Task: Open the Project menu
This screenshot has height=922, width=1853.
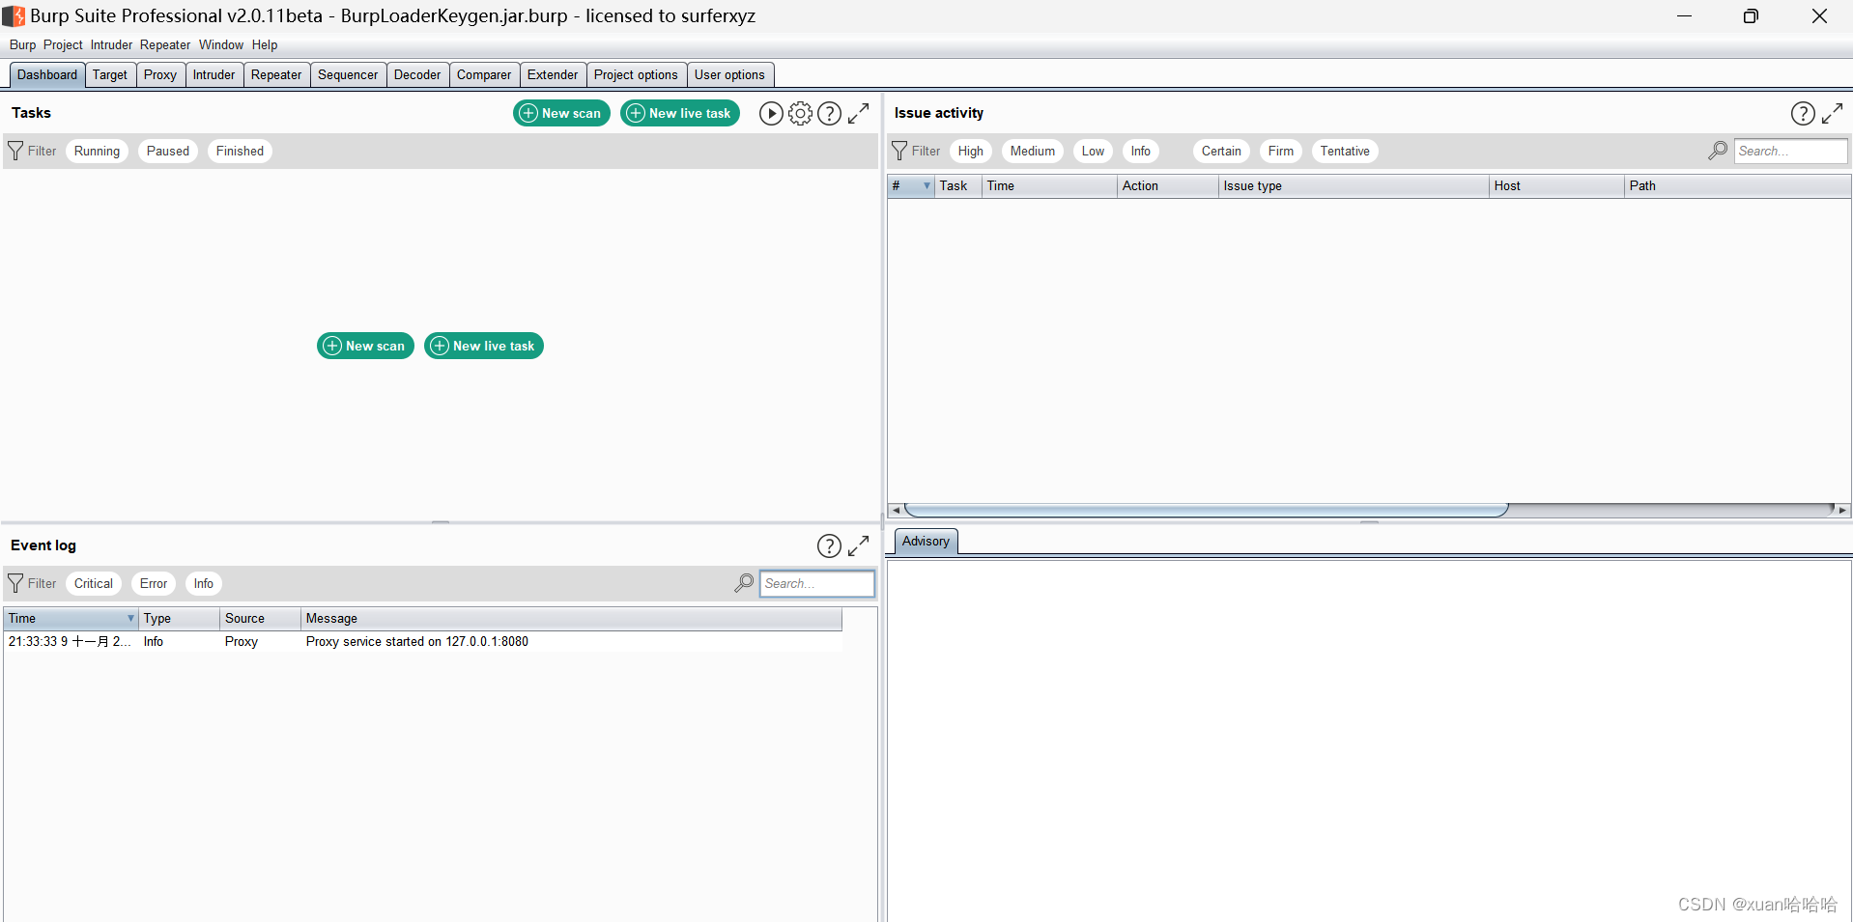Action: pos(63,45)
